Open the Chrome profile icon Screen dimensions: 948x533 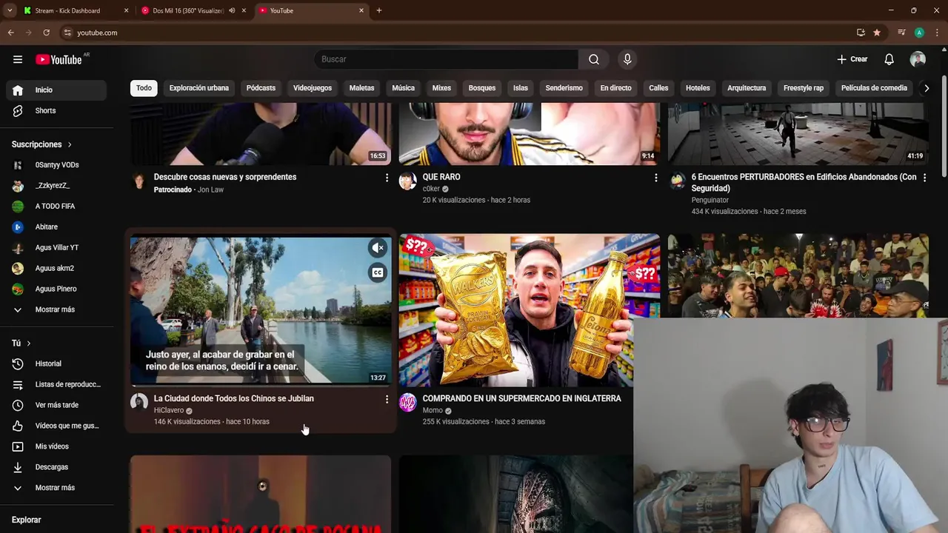pos(919,33)
